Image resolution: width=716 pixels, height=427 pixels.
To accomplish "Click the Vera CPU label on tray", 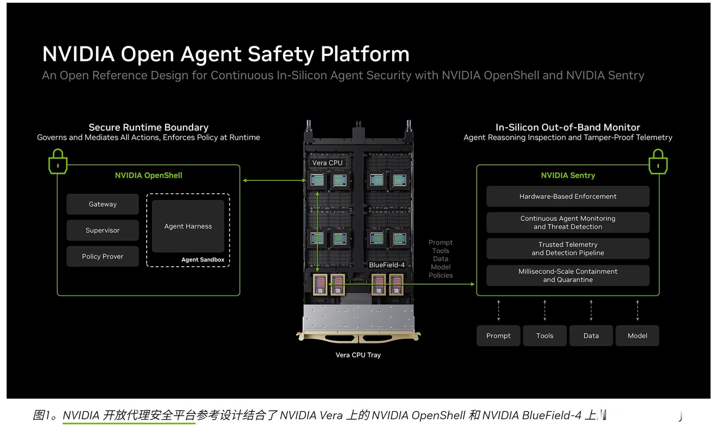I will point(328,163).
